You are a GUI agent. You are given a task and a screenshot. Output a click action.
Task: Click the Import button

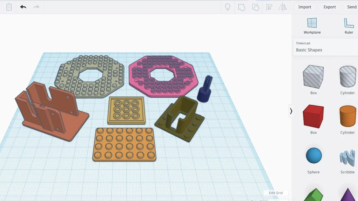pyautogui.click(x=305, y=7)
